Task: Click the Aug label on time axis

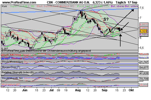Action: (78, 90)
